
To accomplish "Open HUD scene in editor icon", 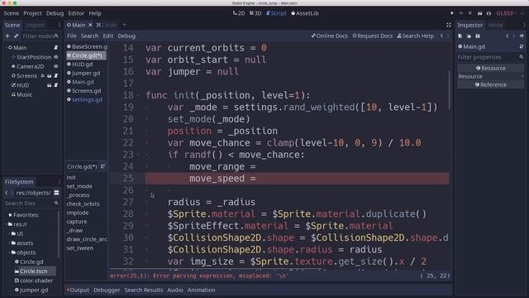I will 50,85.
